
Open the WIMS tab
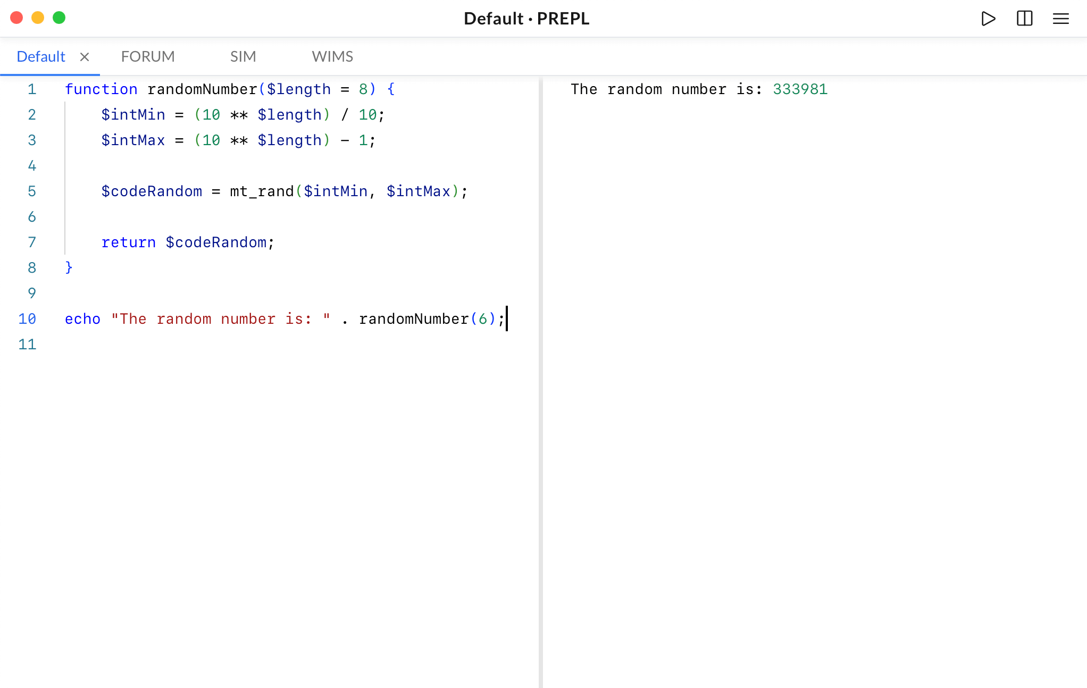coord(332,56)
